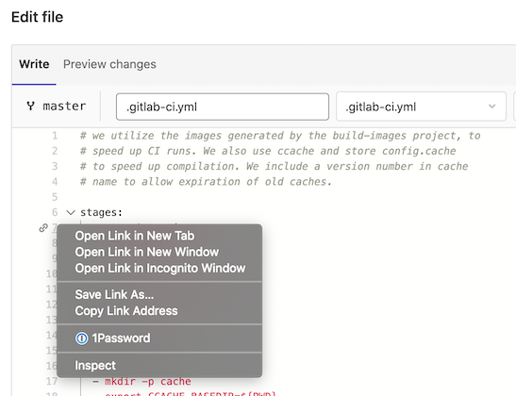Switch to the Preview changes tab
516x396 pixels.
[x=109, y=64]
